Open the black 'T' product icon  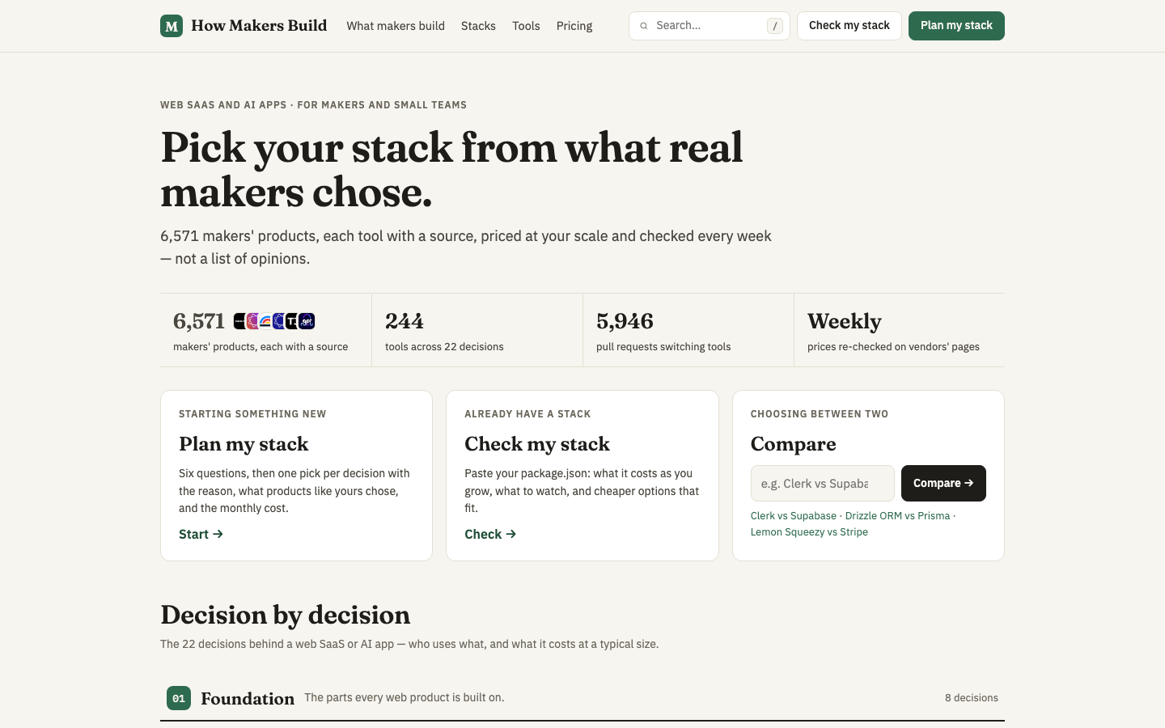pyautogui.click(x=291, y=321)
